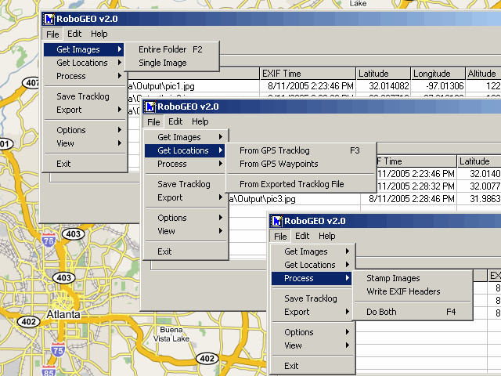501x376 pixels.
Task: Click the RoboGEO title bar icon in the bottom-right window
Action: point(276,221)
